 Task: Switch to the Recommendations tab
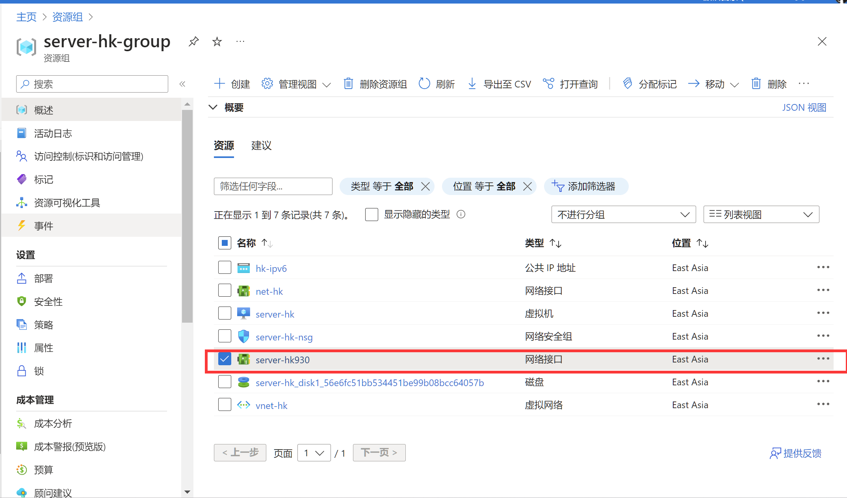pyautogui.click(x=261, y=146)
